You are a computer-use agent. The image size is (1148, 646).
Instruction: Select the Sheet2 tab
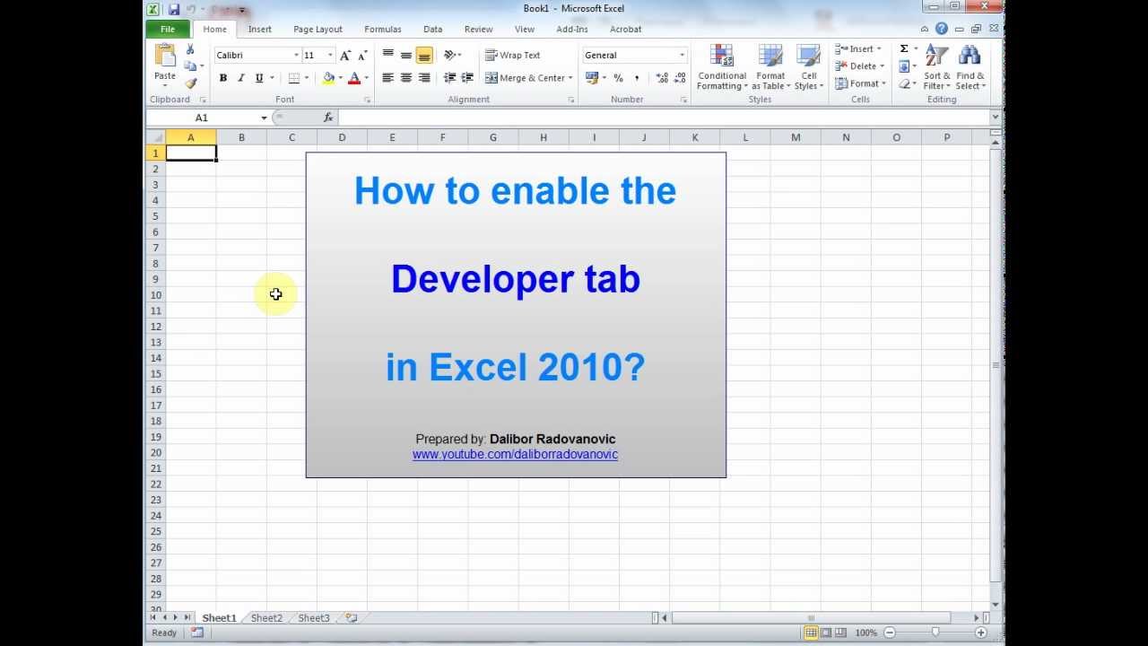pos(266,618)
